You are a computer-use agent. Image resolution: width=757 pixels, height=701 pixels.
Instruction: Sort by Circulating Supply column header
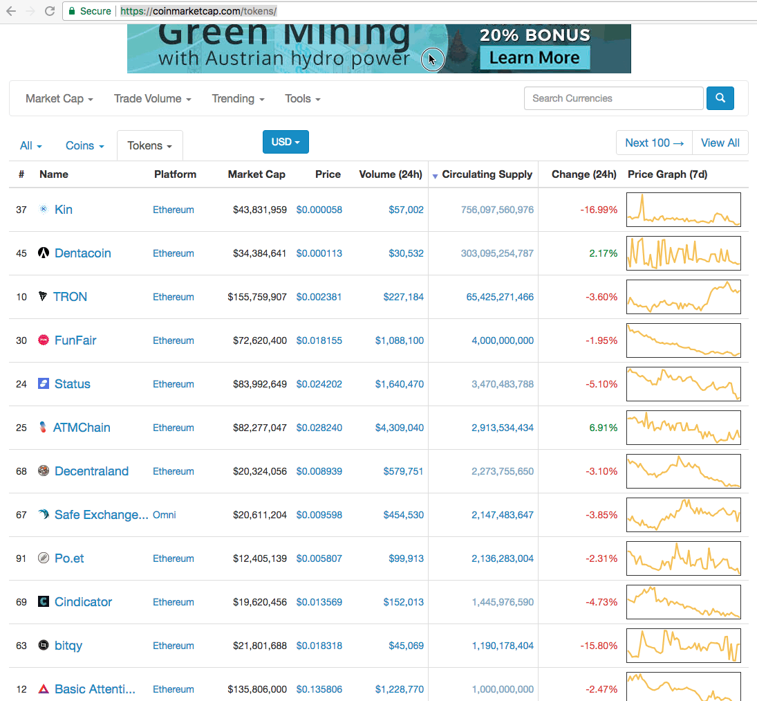click(x=487, y=174)
